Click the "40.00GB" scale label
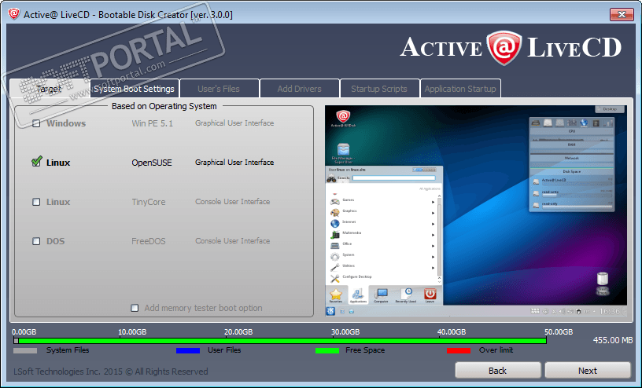642x388 pixels. [452, 331]
